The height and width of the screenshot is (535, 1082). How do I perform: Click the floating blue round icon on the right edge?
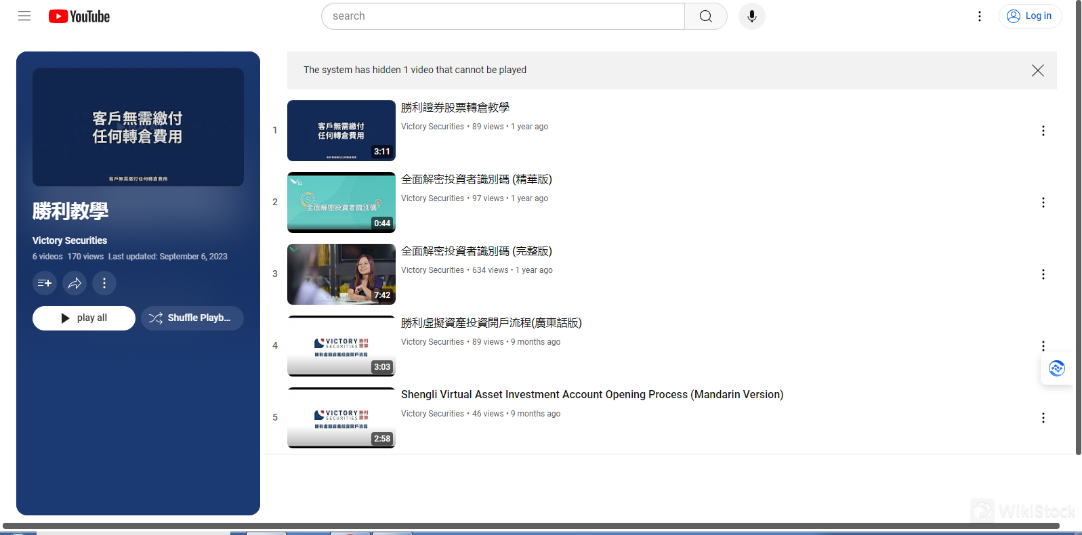coord(1057,368)
